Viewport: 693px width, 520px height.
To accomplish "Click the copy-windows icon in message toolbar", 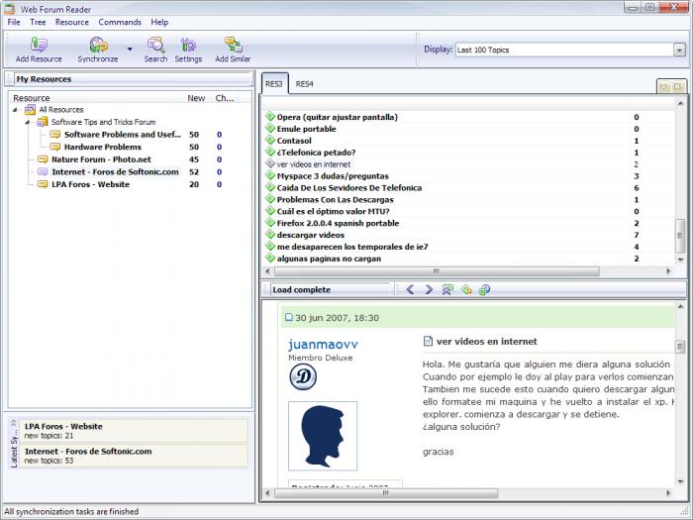I will tap(484, 289).
